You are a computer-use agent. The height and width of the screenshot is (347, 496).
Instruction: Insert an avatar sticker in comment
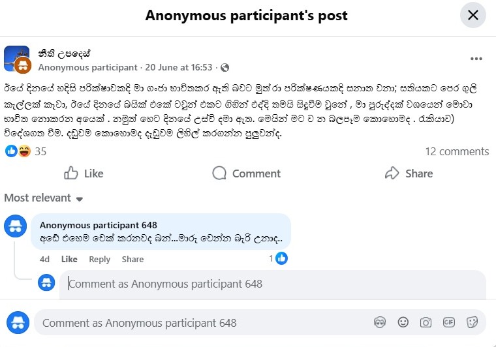[x=380, y=323]
